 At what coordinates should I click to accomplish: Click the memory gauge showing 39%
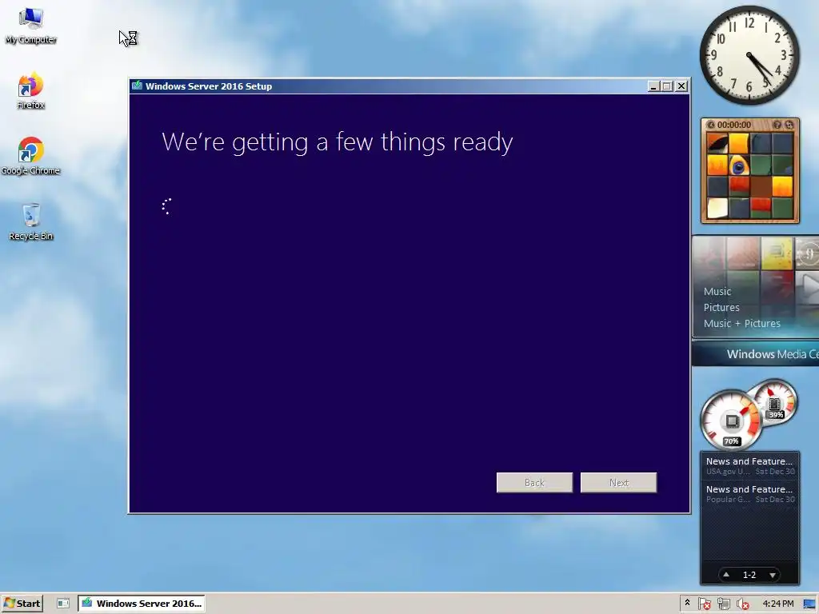[x=775, y=402]
